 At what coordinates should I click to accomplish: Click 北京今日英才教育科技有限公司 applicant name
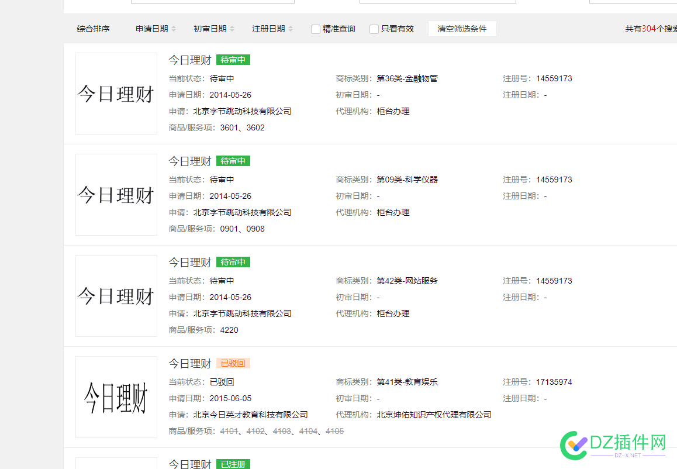point(250,415)
